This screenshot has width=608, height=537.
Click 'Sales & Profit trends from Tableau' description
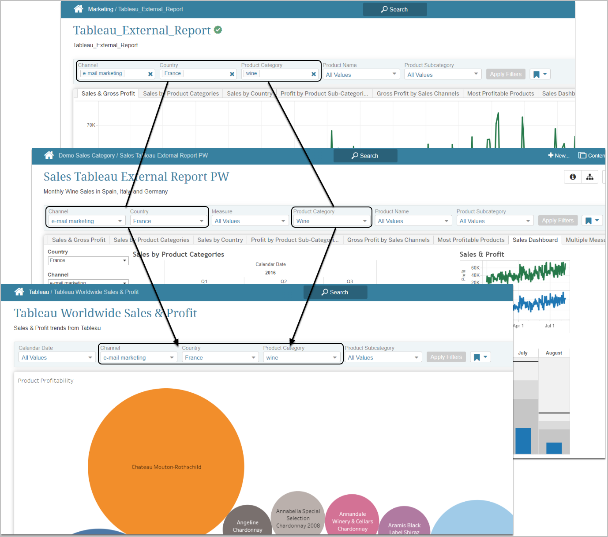coord(57,328)
